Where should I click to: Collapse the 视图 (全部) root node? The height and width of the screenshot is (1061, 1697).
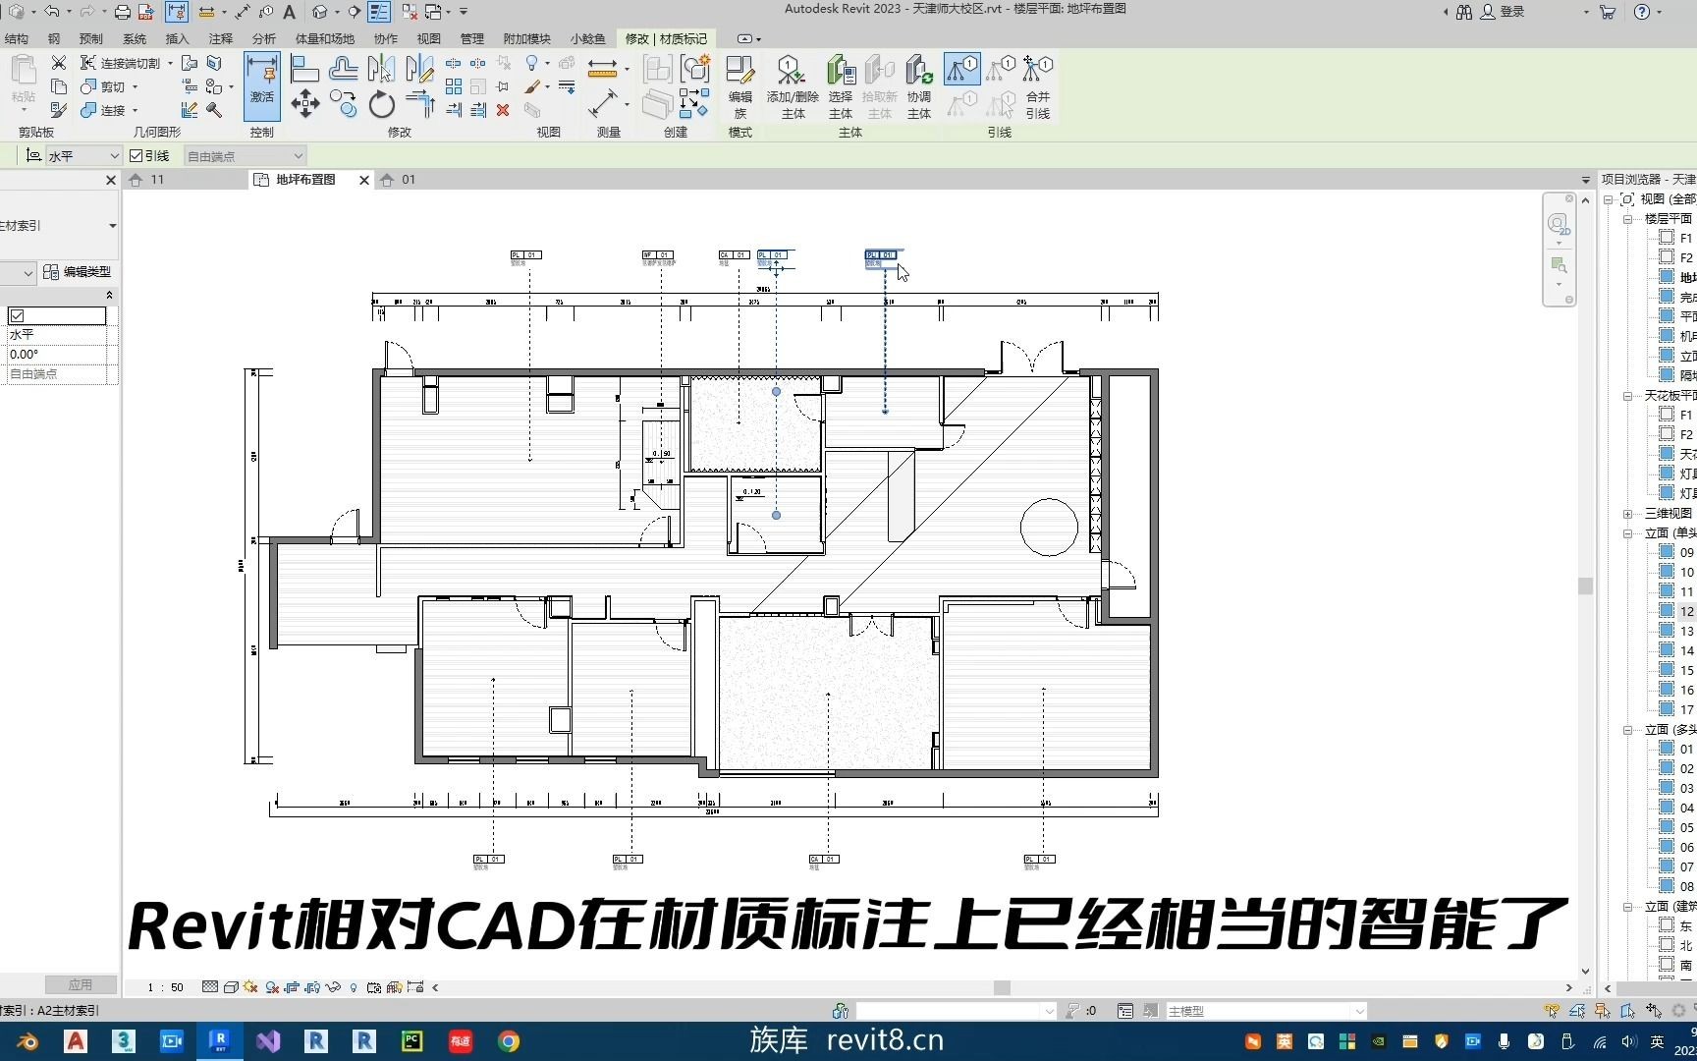coord(1610,199)
